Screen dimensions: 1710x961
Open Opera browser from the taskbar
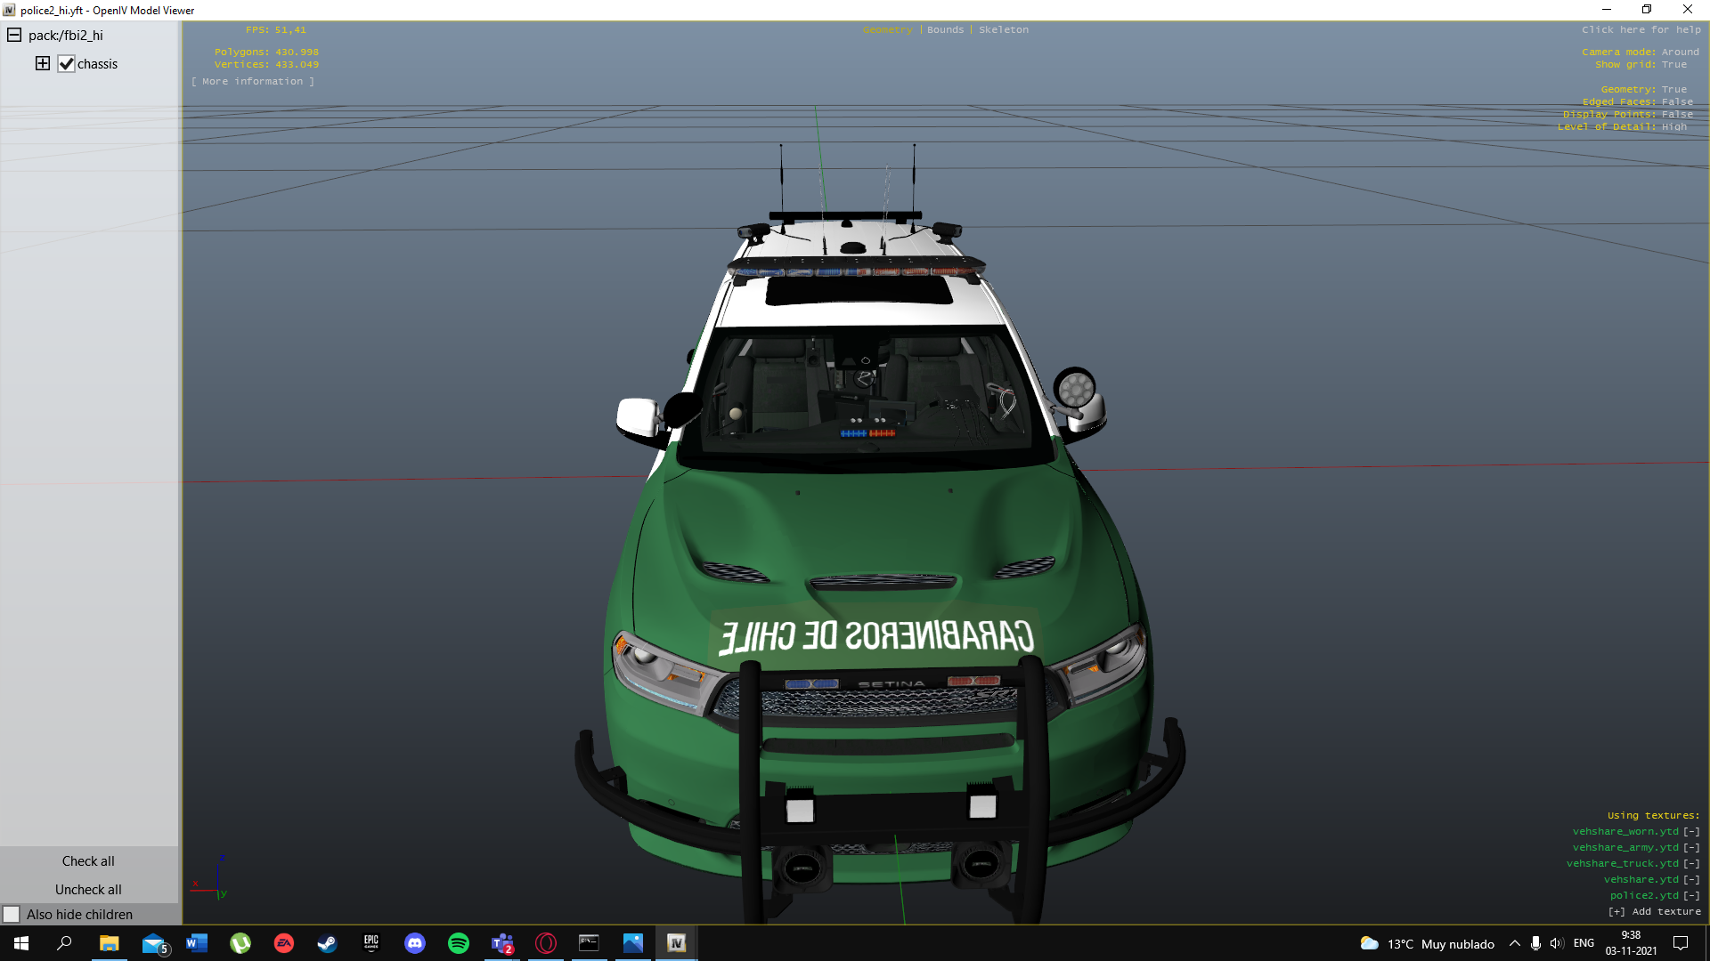point(546,943)
